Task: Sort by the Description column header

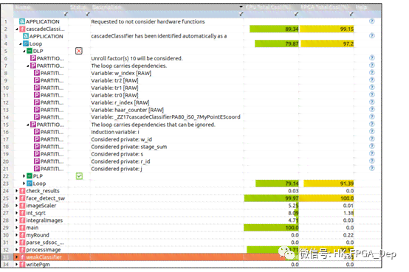Action: click(x=167, y=7)
